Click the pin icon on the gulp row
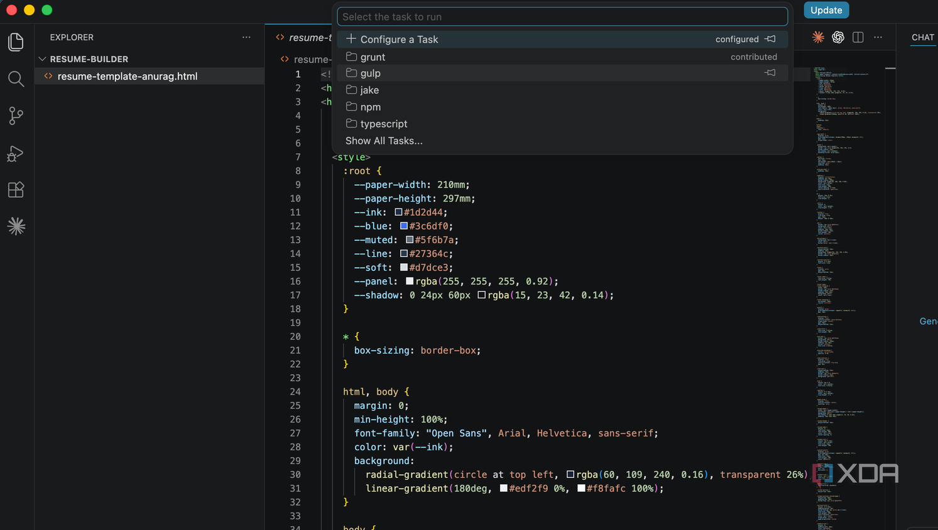Viewport: 938px width, 530px height. tap(770, 73)
